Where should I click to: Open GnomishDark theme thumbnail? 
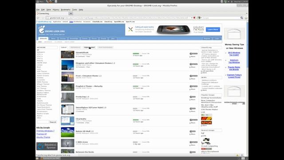[67, 54]
